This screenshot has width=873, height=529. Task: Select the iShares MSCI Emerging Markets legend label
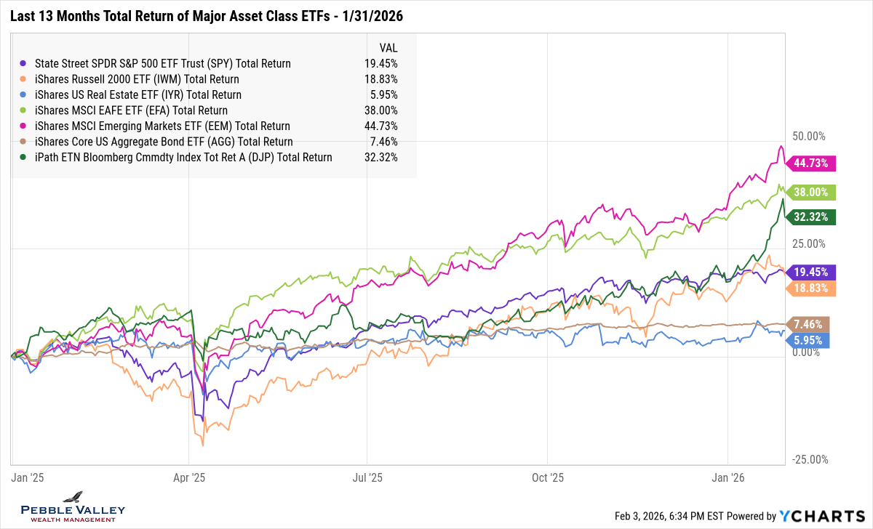(162, 126)
